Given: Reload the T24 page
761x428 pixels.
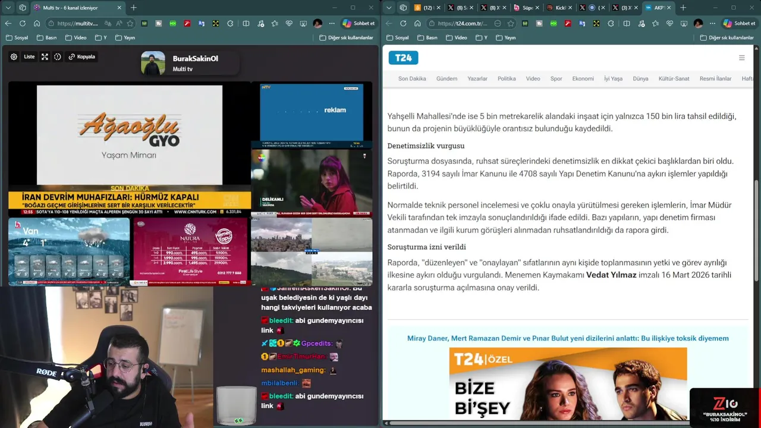Looking at the screenshot, I should tap(403, 23).
